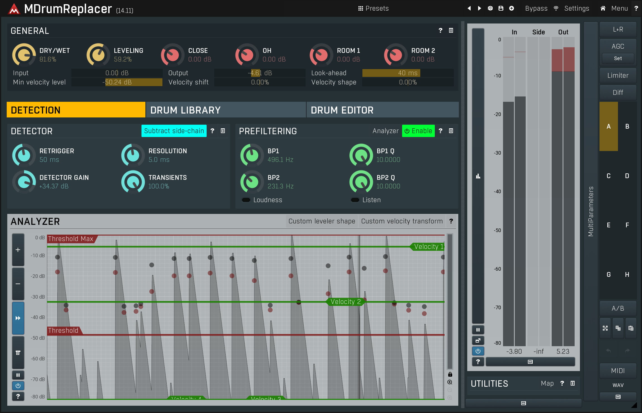This screenshot has height=413, width=642.
Task: Click the random preset dice icon
Action: (x=490, y=8)
